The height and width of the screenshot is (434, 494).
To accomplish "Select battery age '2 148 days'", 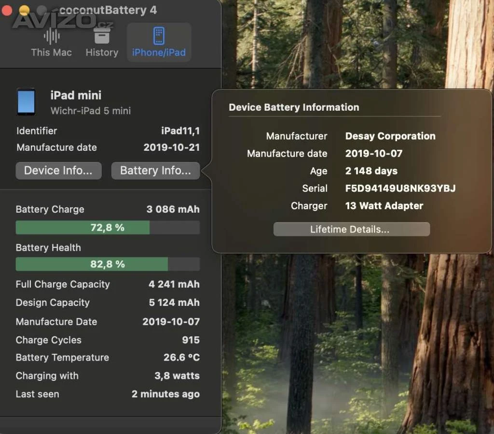I will (371, 171).
